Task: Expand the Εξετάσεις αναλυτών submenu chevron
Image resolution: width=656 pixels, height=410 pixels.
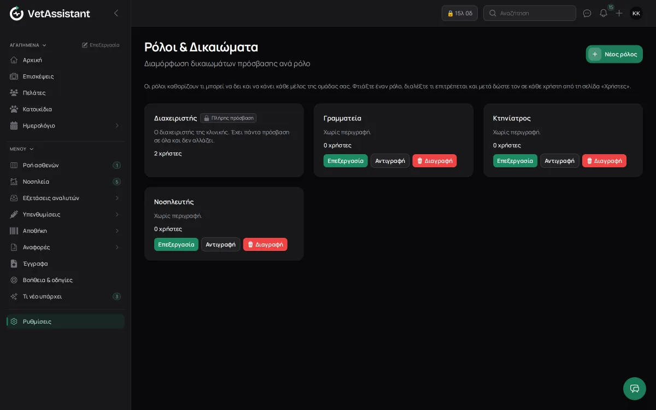Action: 117,198
